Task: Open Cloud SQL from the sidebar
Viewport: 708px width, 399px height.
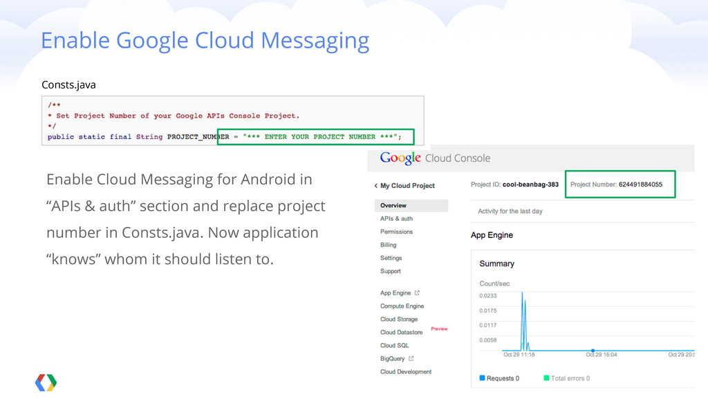Action: [x=394, y=345]
